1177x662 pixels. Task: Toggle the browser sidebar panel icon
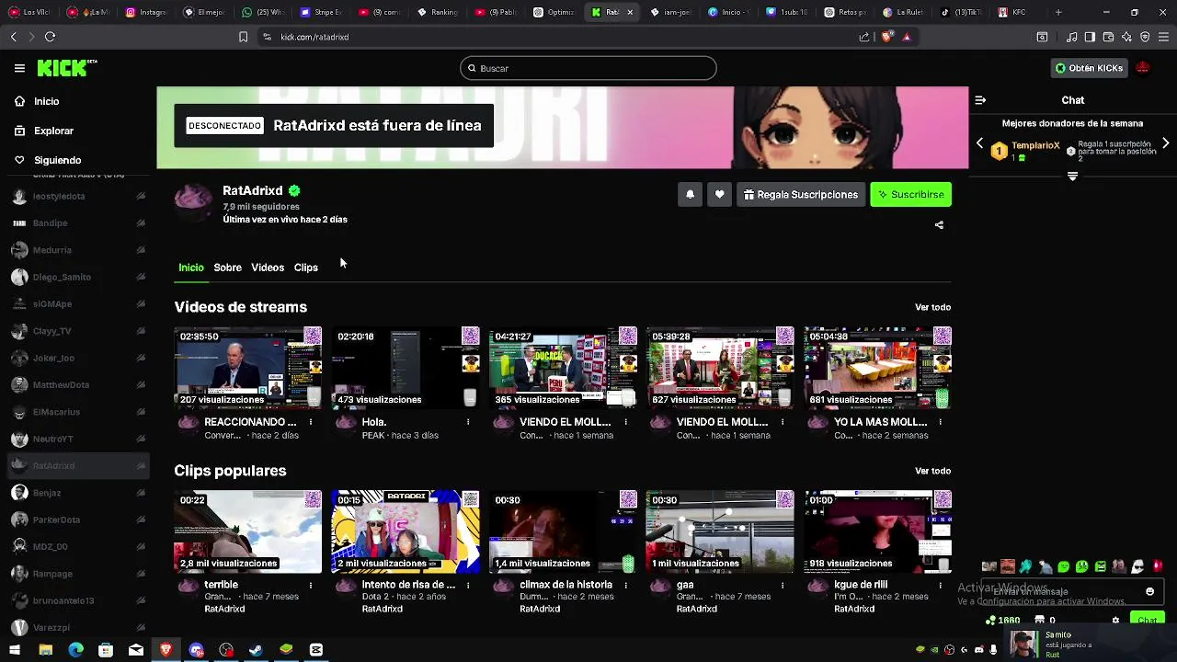coord(1090,37)
